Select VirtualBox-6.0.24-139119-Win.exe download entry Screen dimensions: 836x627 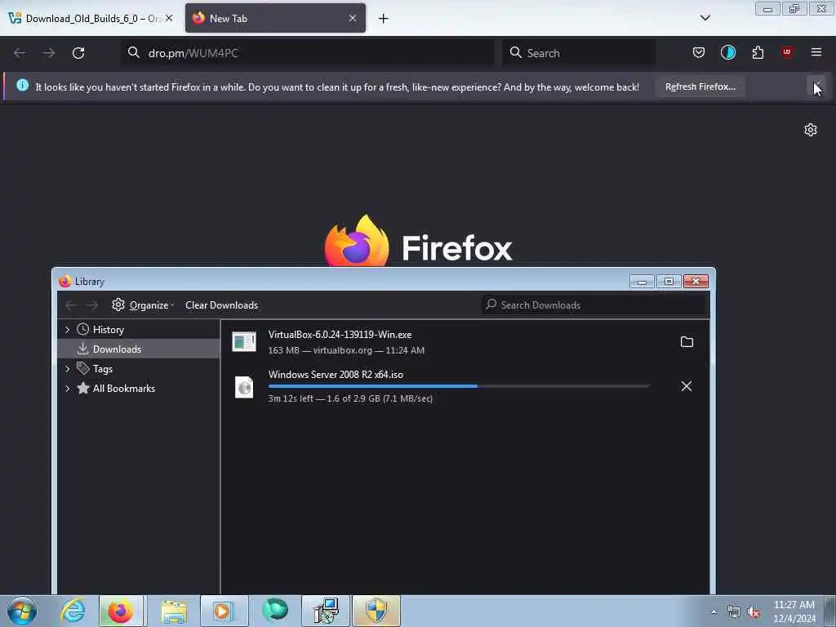(x=465, y=342)
